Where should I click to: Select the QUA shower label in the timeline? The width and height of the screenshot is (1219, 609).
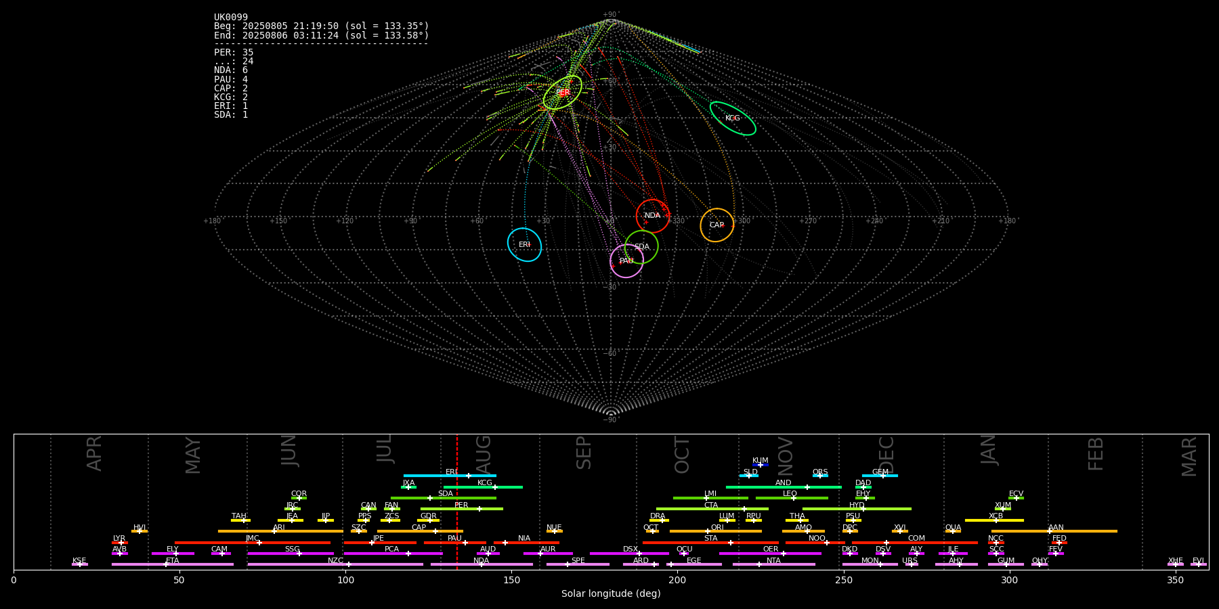953,527
